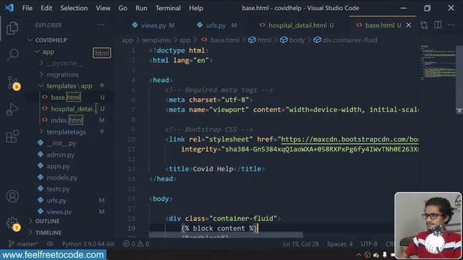Switch to the urls.py editor tab
The width and height of the screenshot is (463, 260).
217,26
